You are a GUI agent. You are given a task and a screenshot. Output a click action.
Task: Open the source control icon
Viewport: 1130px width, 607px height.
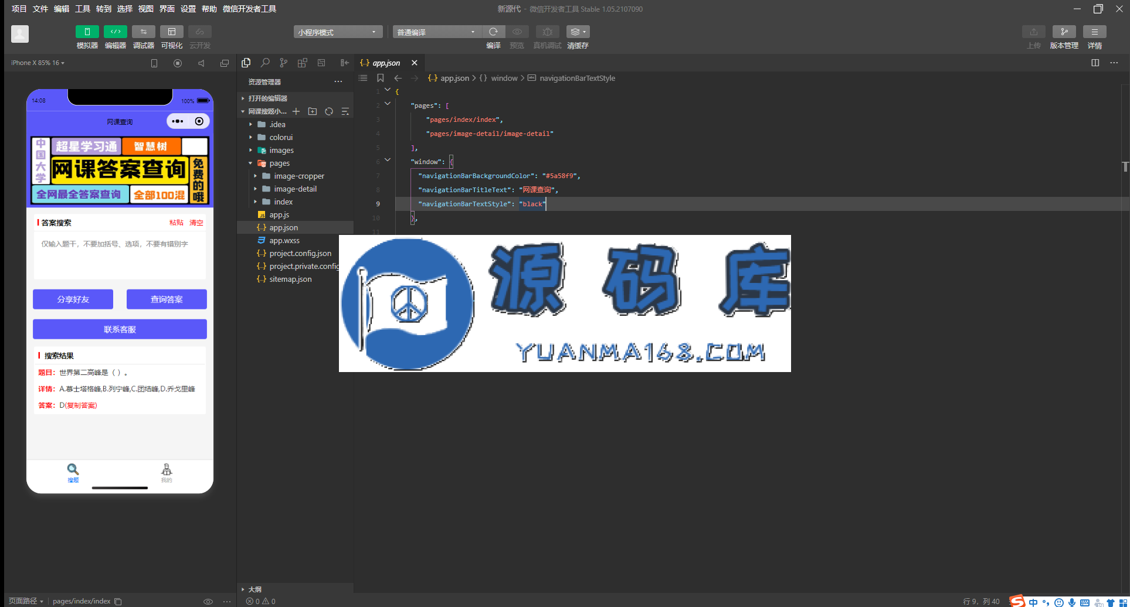pos(284,63)
